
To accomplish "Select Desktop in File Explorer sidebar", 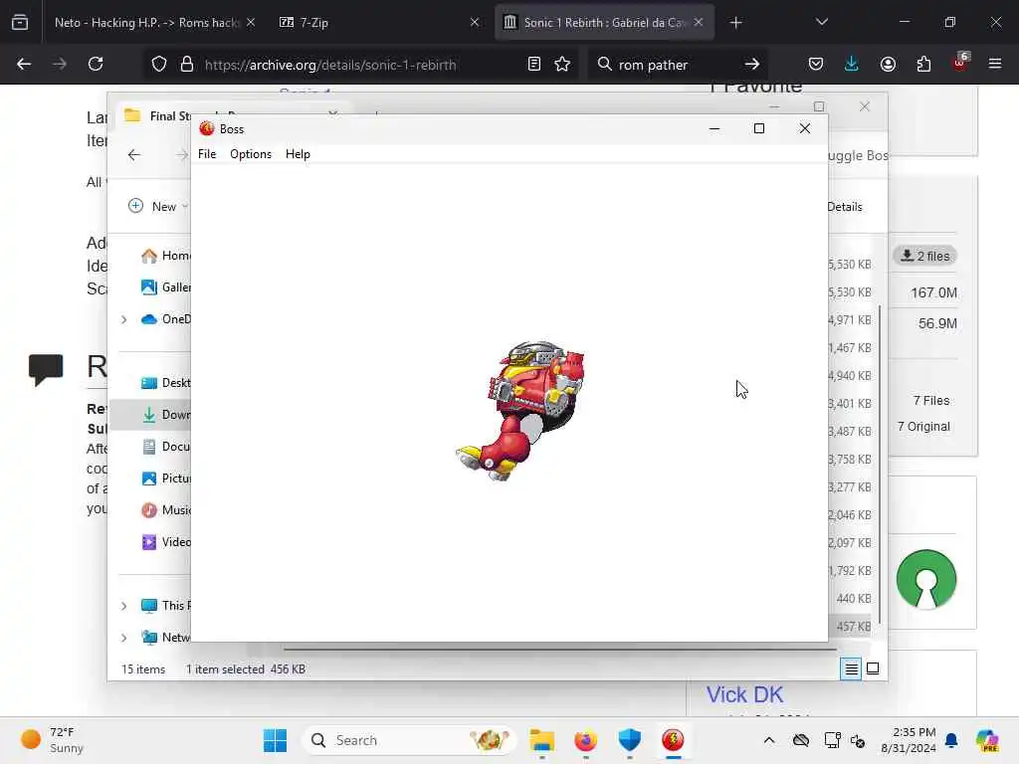I will coord(165,383).
